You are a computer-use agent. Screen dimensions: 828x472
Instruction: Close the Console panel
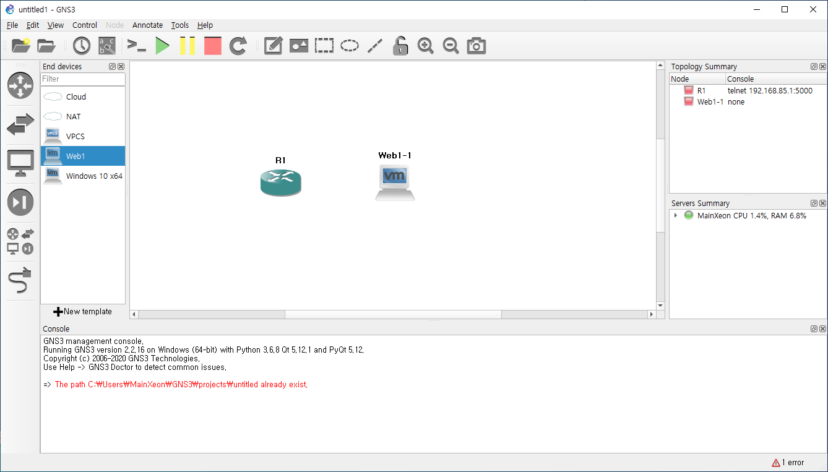coord(822,329)
